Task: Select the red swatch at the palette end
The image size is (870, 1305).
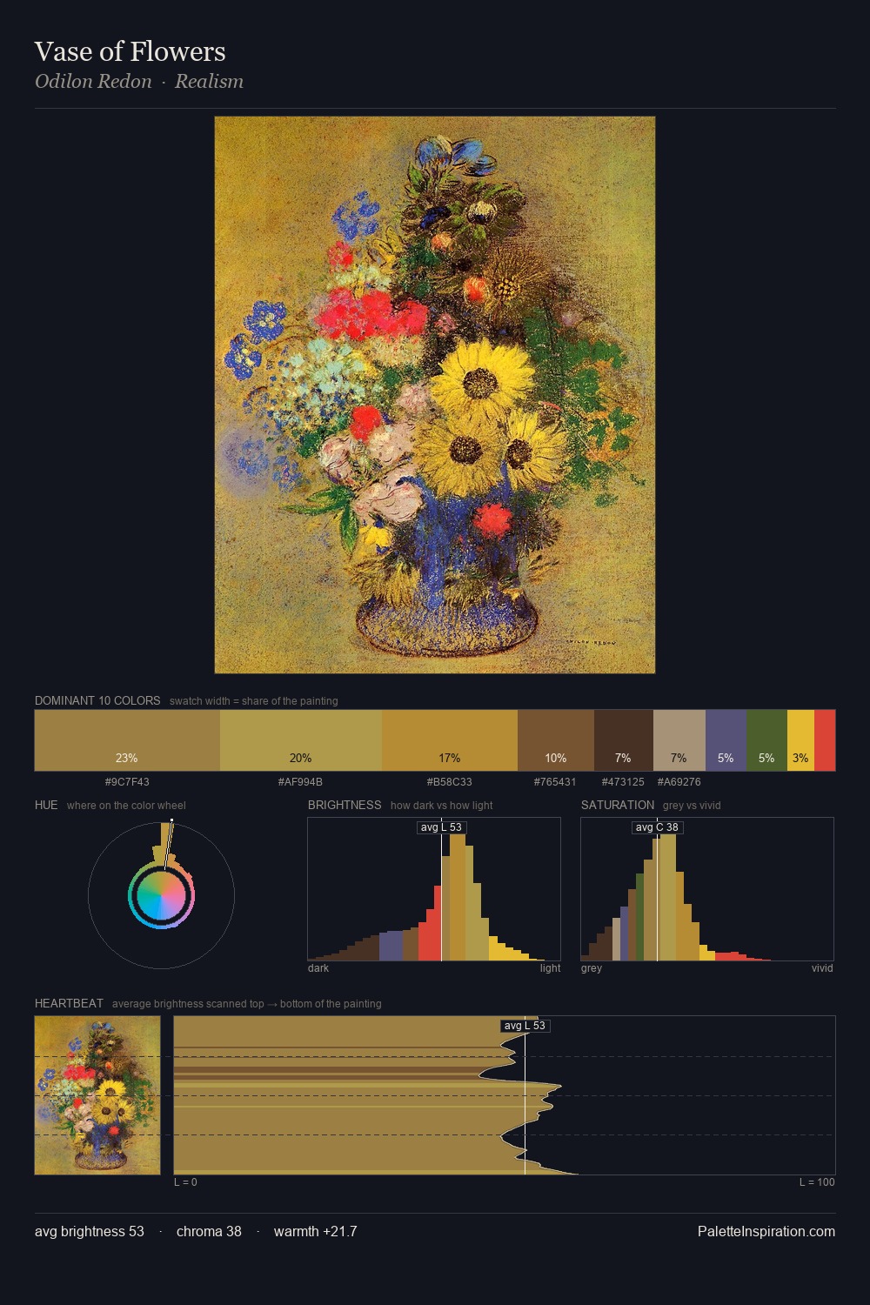Action: (825, 740)
